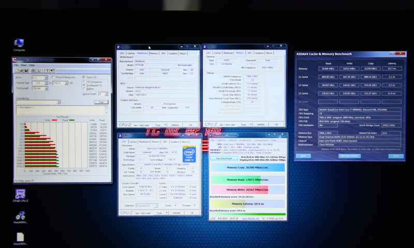Click the Print Preview icon in ATTO toolbar
This screenshot has height=248, width=414.
[37, 70]
